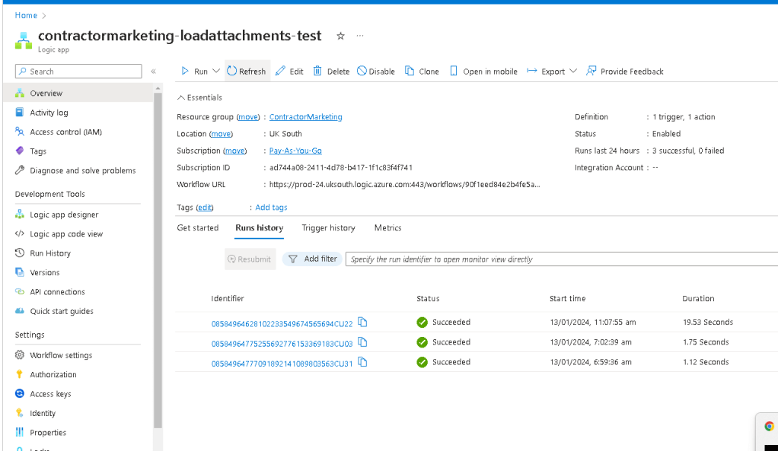The height and width of the screenshot is (451, 778).
Task: Click the edit link next to Tags
Action: click(x=205, y=207)
